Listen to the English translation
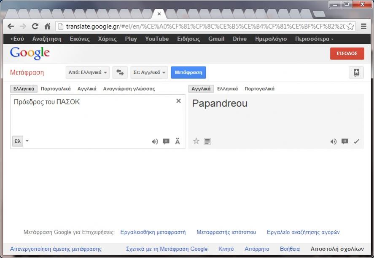The height and width of the screenshot is (258, 374). [334, 141]
